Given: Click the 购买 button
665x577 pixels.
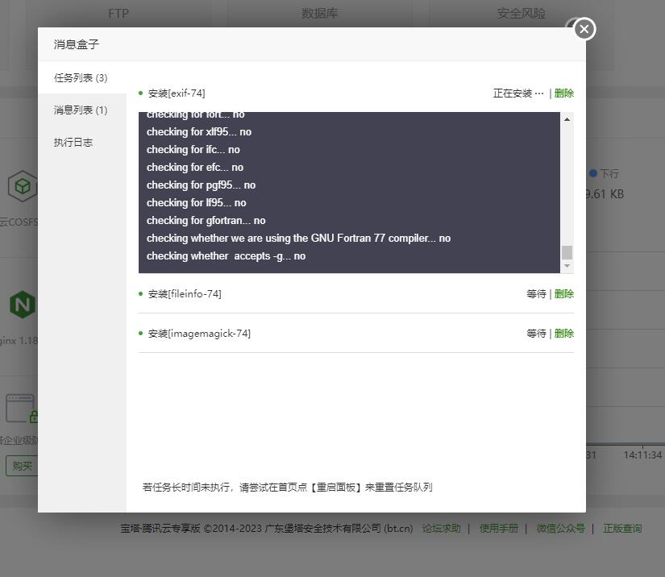Looking at the screenshot, I should pos(22,466).
